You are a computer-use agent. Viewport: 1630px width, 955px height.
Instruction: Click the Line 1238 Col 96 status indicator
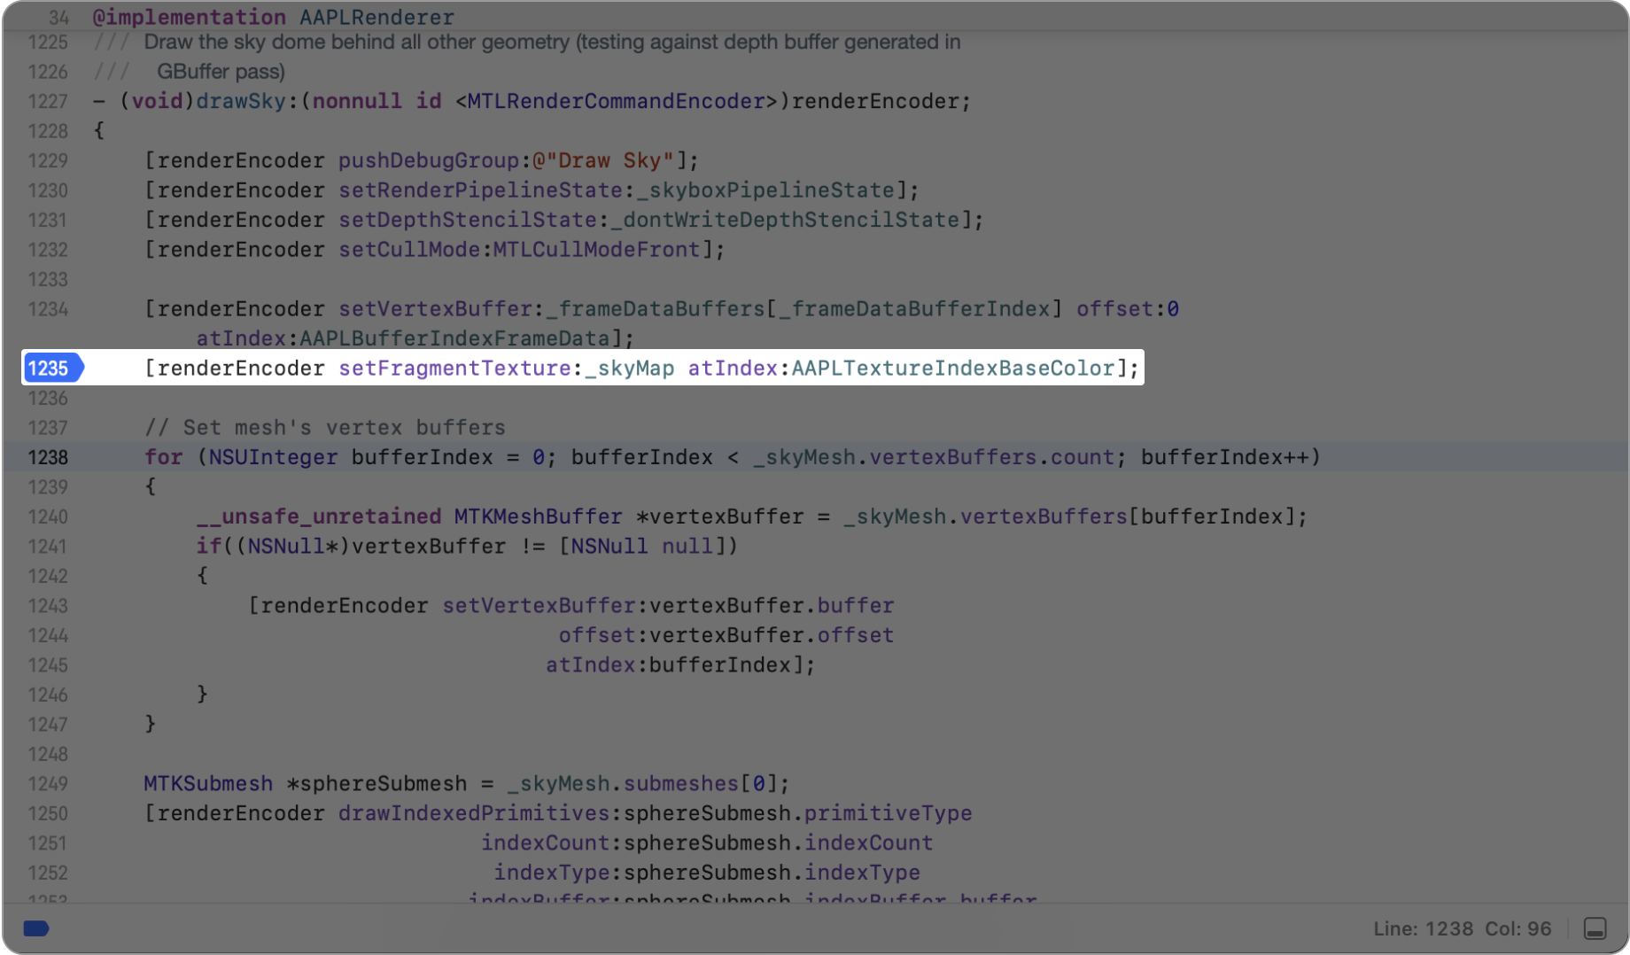click(x=1462, y=928)
